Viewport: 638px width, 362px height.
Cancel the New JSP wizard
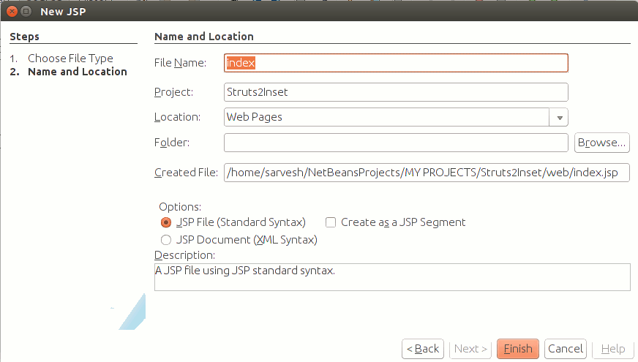click(566, 349)
